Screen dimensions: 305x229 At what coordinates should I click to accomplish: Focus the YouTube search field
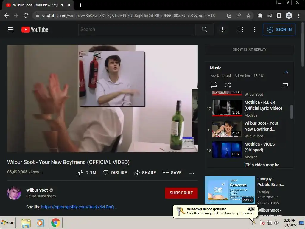pos(137,30)
